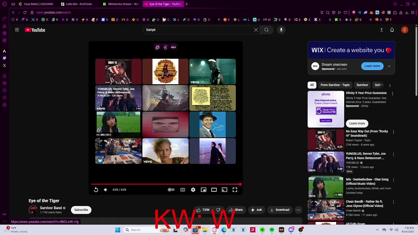The height and width of the screenshot is (235, 418).
Task: Mute the video volume icon
Action: click(105, 190)
